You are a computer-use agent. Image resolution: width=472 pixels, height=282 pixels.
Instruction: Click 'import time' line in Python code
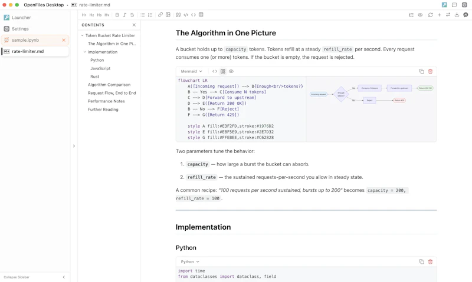click(191, 271)
